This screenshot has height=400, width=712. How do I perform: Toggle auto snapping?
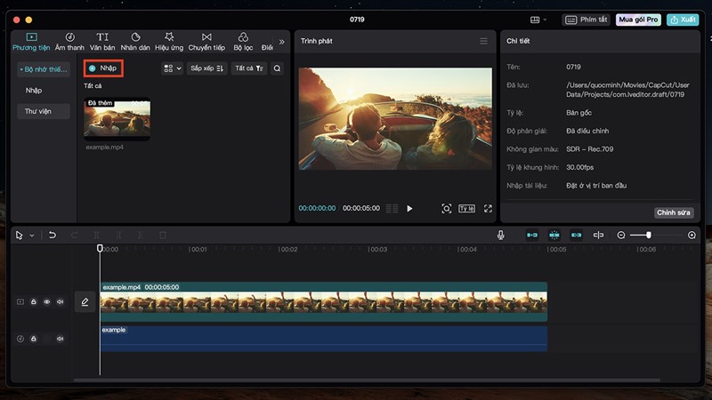pyautogui.click(x=554, y=235)
